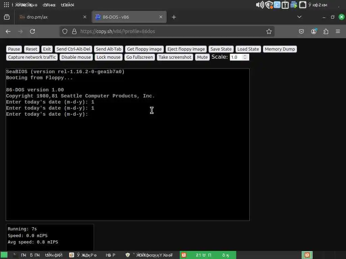Viewport: 346px width, 259px height.
Task: Show tracking protection shield info
Action: (x=65, y=31)
